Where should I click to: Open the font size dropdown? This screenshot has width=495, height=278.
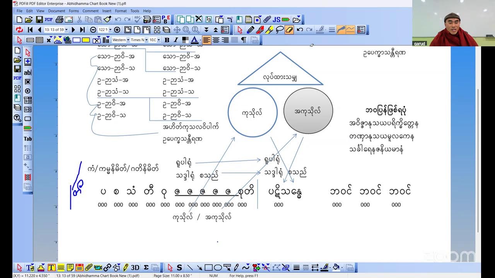click(x=158, y=40)
